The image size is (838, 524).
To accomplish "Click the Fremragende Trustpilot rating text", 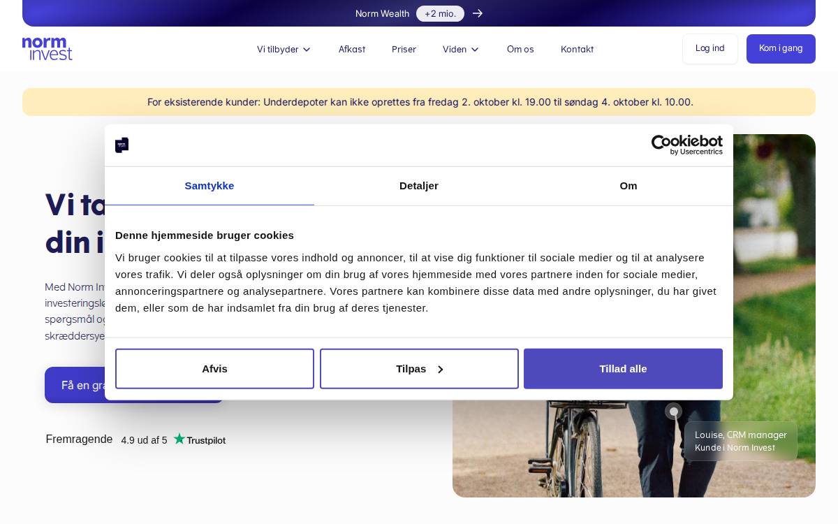I will pos(79,439).
